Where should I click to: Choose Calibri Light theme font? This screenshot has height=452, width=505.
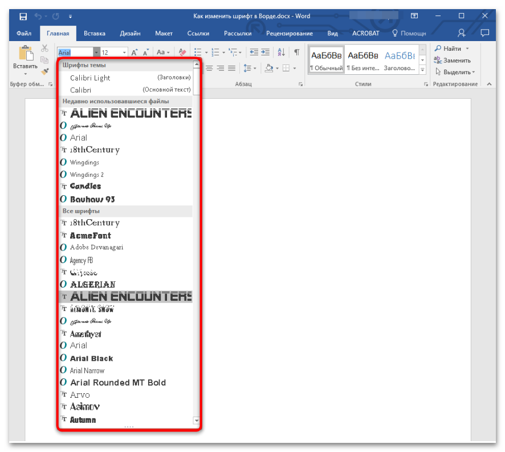(126, 78)
